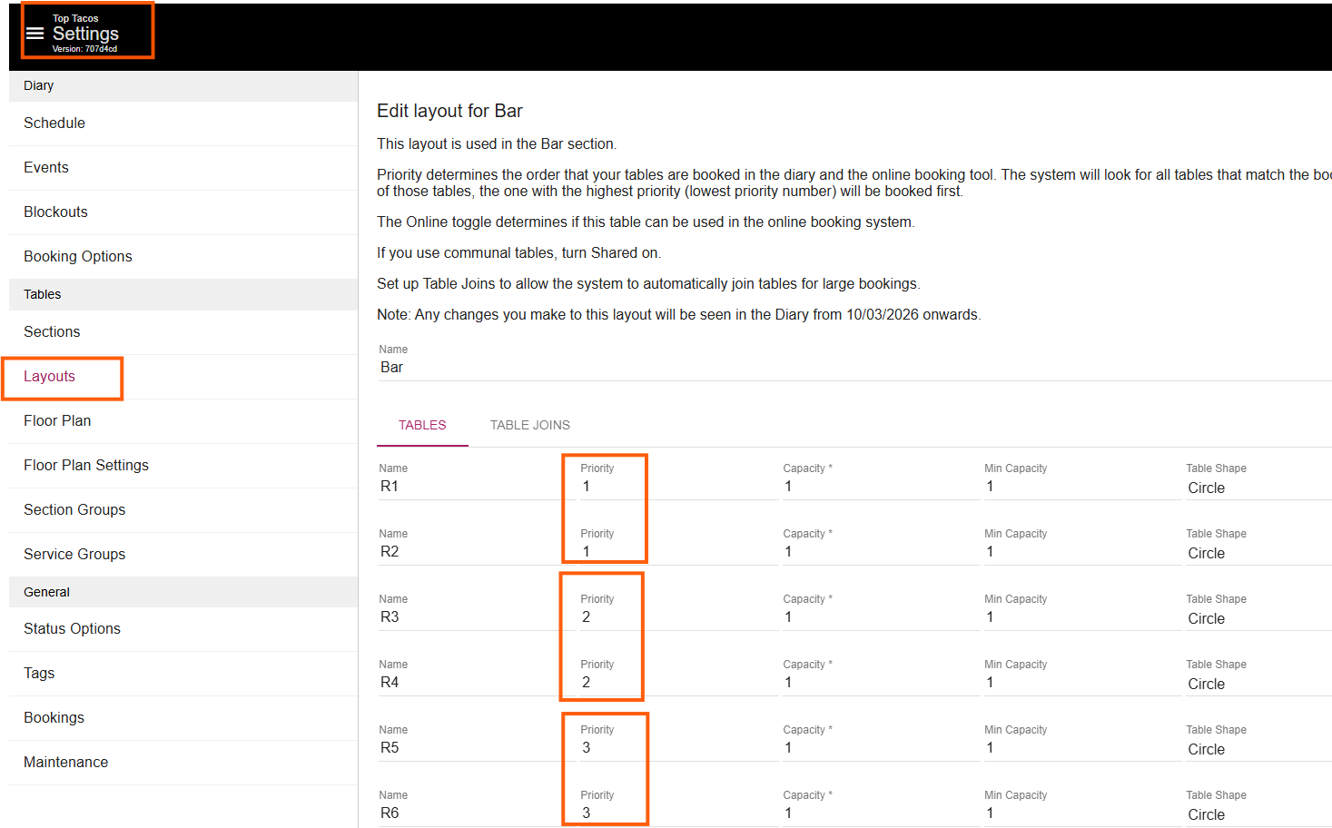Go to Events in sidebar
The width and height of the screenshot is (1332, 828).
pyautogui.click(x=46, y=168)
